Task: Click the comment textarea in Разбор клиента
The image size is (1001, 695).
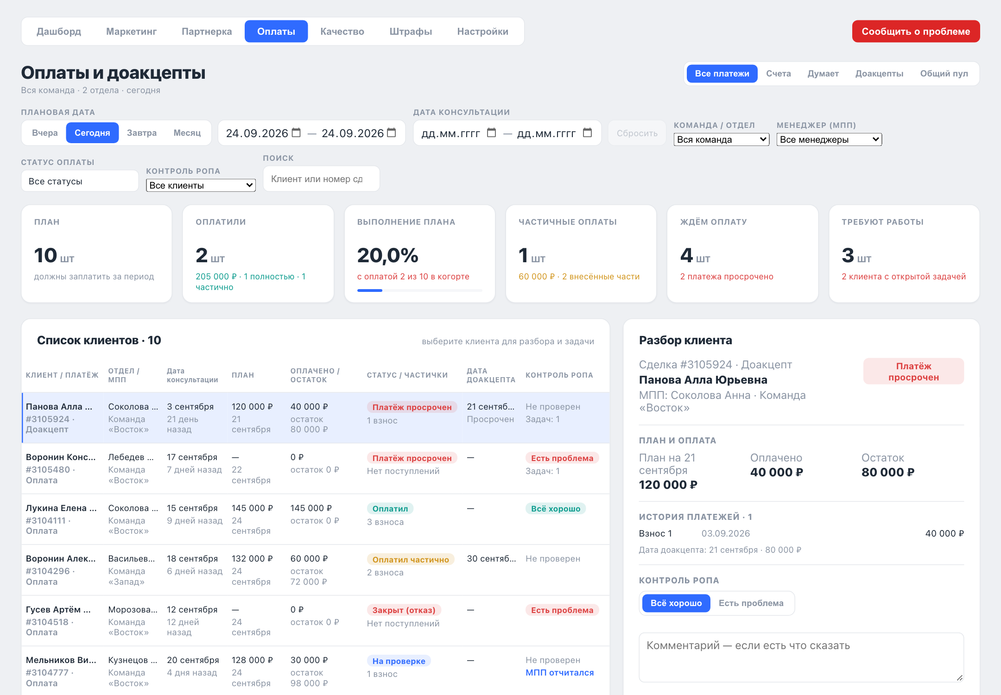Action: [801, 657]
